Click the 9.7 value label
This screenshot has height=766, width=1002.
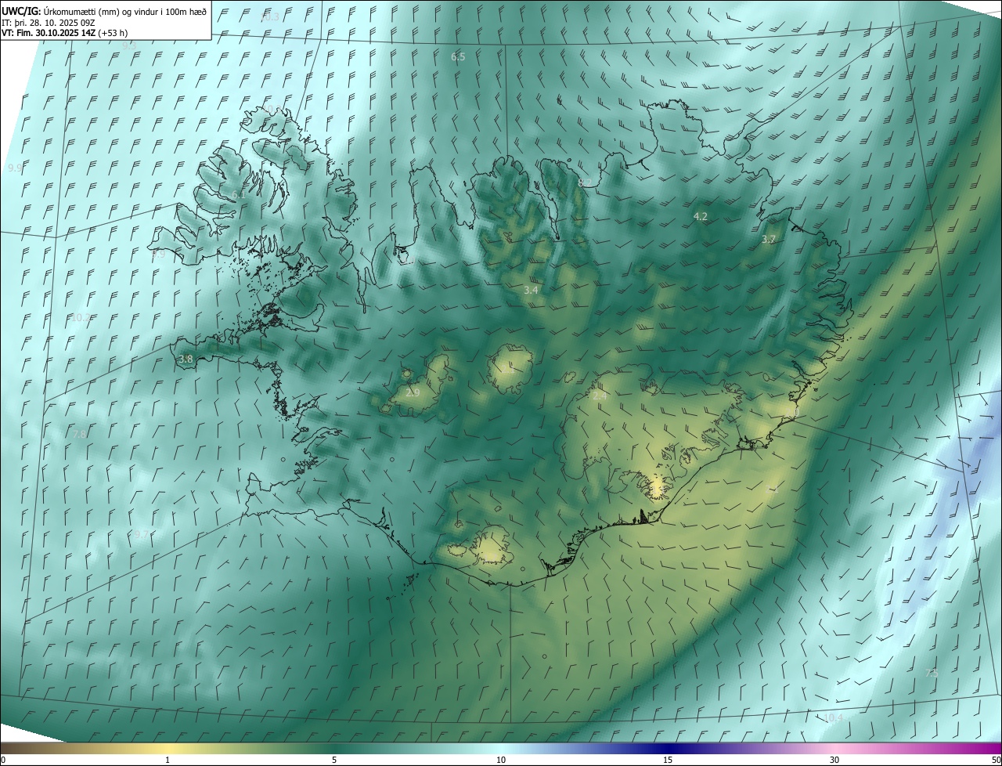(141, 534)
